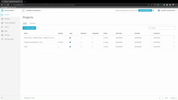Screen dimensions: 178x100
Task: Click the Projects folder icon in sidebar
Action: coord(2,15)
